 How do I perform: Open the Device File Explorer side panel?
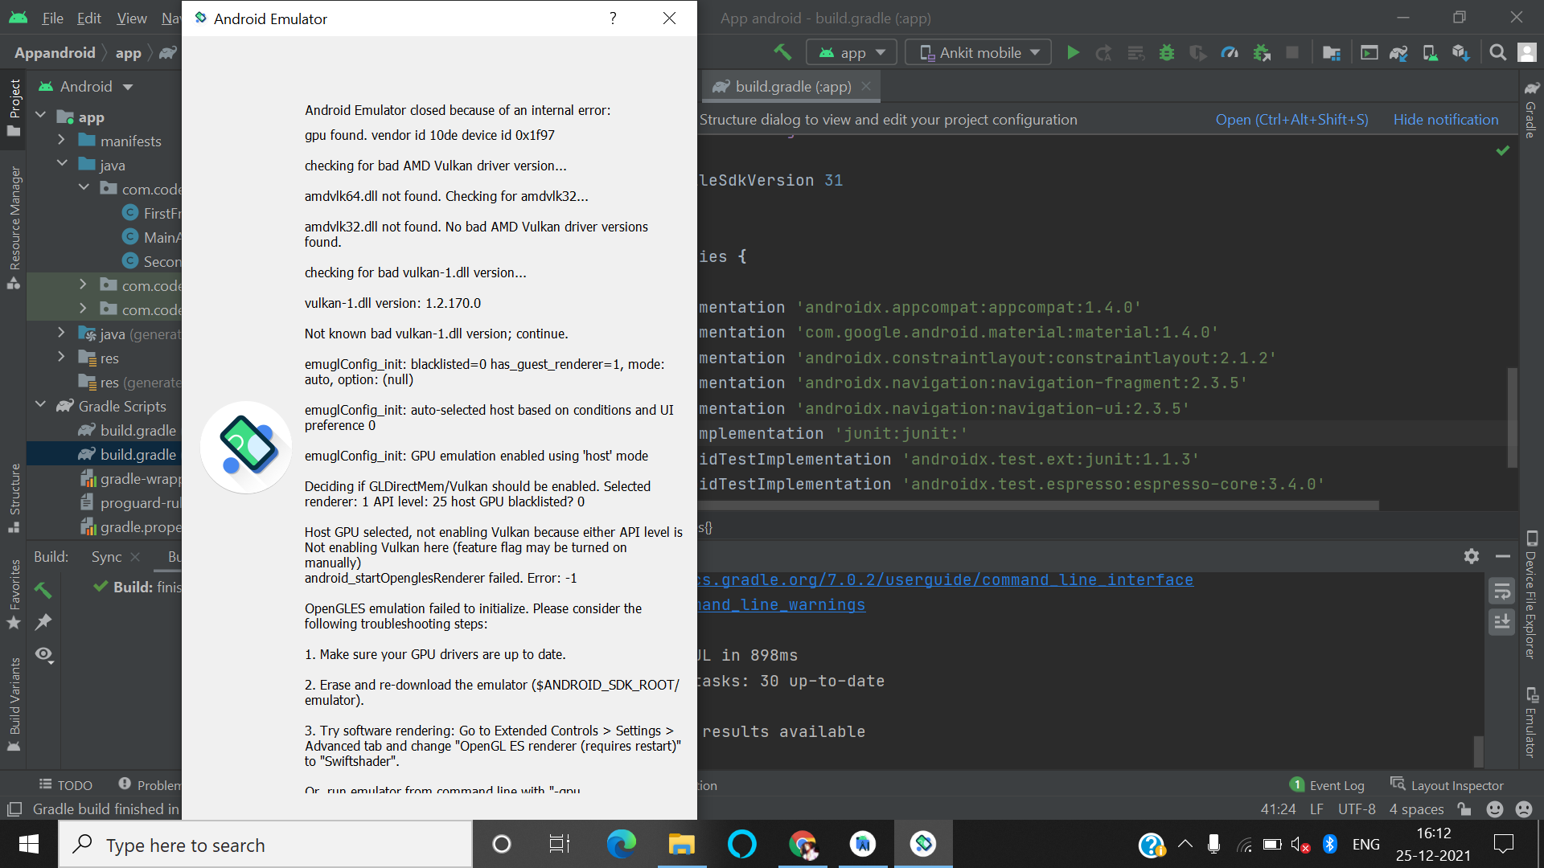1532,595
